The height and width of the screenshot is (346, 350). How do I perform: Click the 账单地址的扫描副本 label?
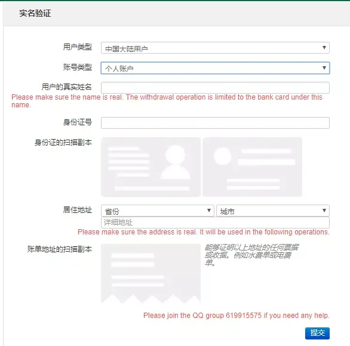click(x=60, y=249)
